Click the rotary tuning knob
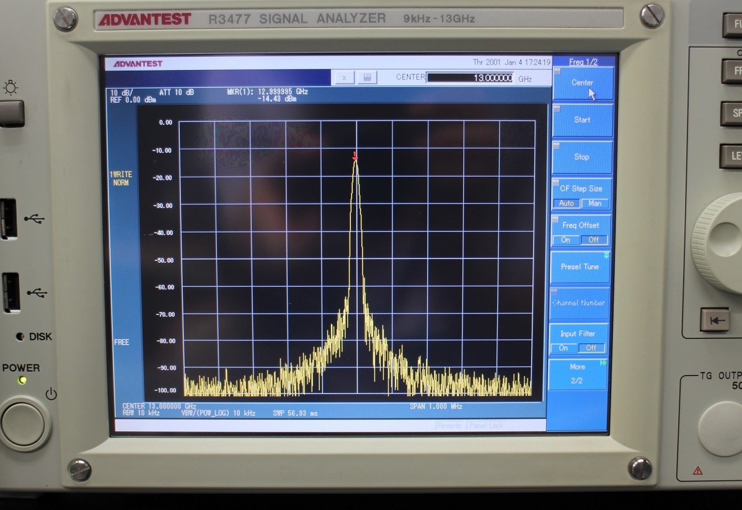Screen dimensions: 742x510 coord(719,243)
